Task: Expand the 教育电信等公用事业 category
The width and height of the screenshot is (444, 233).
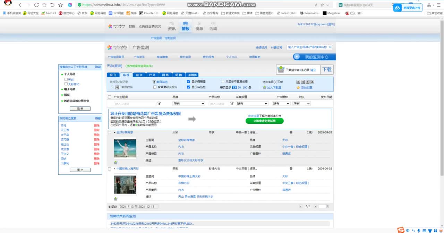Action: [x=62, y=101]
